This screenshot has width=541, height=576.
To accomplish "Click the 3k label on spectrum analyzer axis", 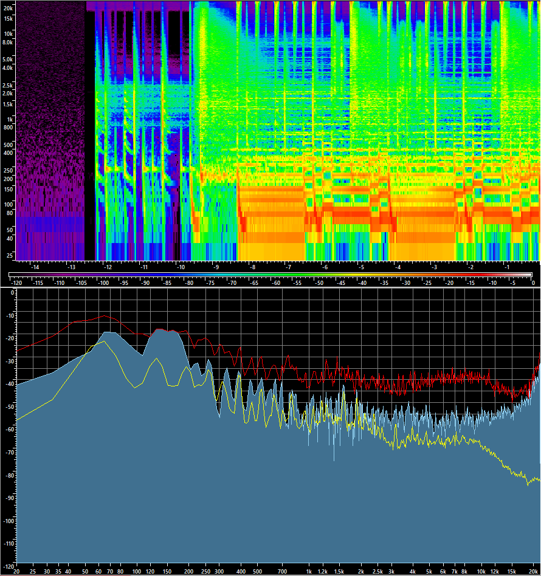I will pos(391,572).
